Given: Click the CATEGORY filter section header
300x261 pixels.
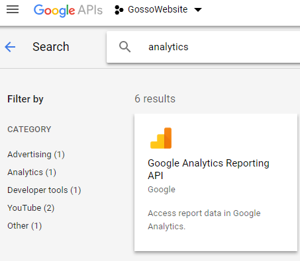Looking at the screenshot, I should [x=29, y=130].
